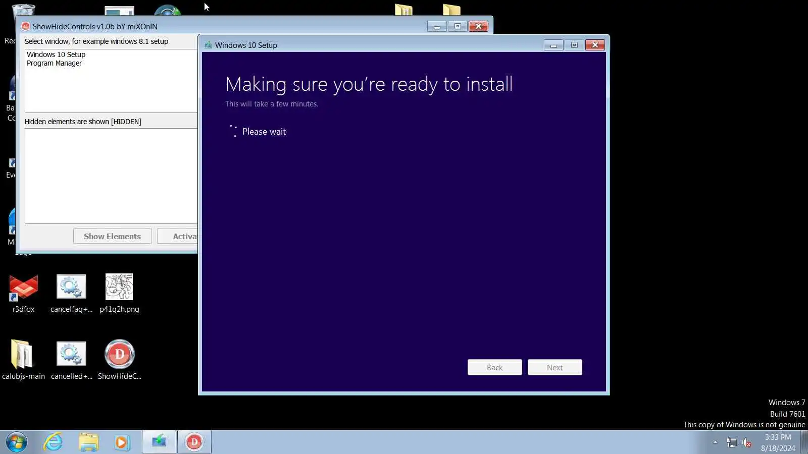
Task: Close the ShowHideControls window
Action: pyautogui.click(x=478, y=26)
